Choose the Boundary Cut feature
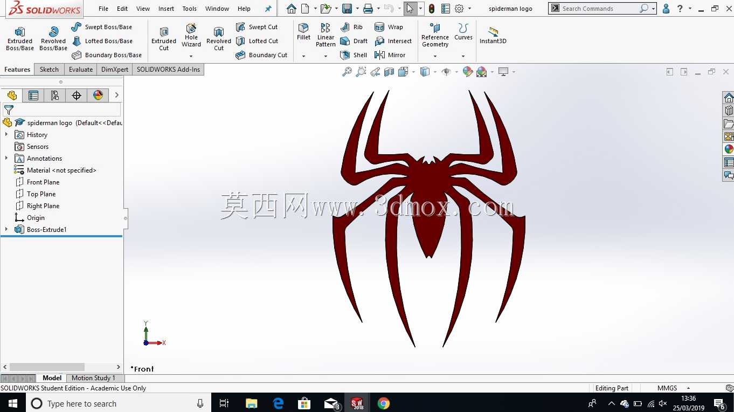This screenshot has width=734, height=412. (x=261, y=55)
